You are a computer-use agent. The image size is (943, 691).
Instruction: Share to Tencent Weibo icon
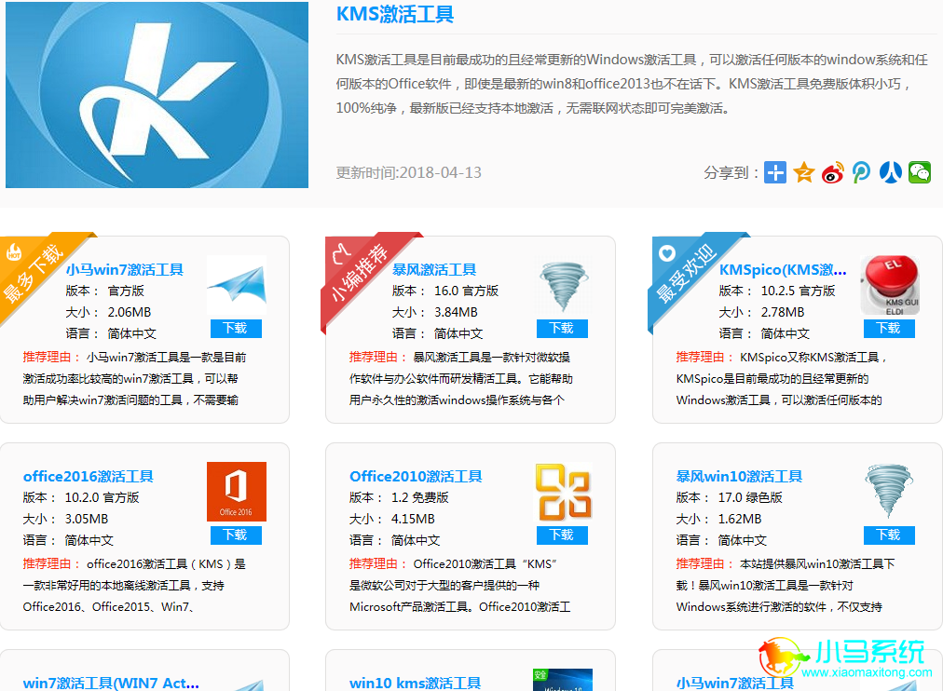pyautogui.click(x=861, y=172)
